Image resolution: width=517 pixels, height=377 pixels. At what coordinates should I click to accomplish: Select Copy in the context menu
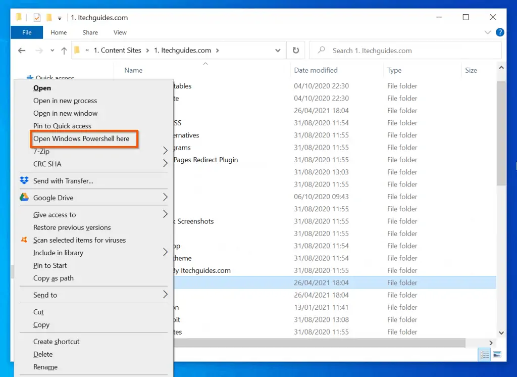(x=93, y=324)
